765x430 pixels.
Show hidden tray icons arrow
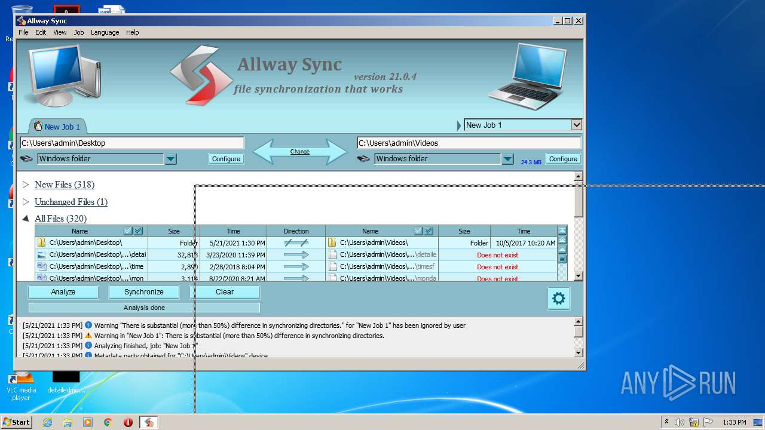666,422
